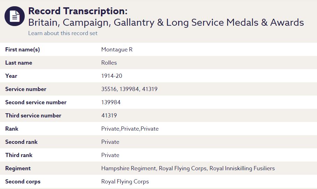Click the 'Regiment' field label
This screenshot has height=189, width=317.
18,169
